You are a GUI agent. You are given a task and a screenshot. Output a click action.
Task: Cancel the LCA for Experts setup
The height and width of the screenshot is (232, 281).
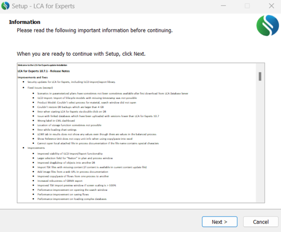tap(260, 222)
